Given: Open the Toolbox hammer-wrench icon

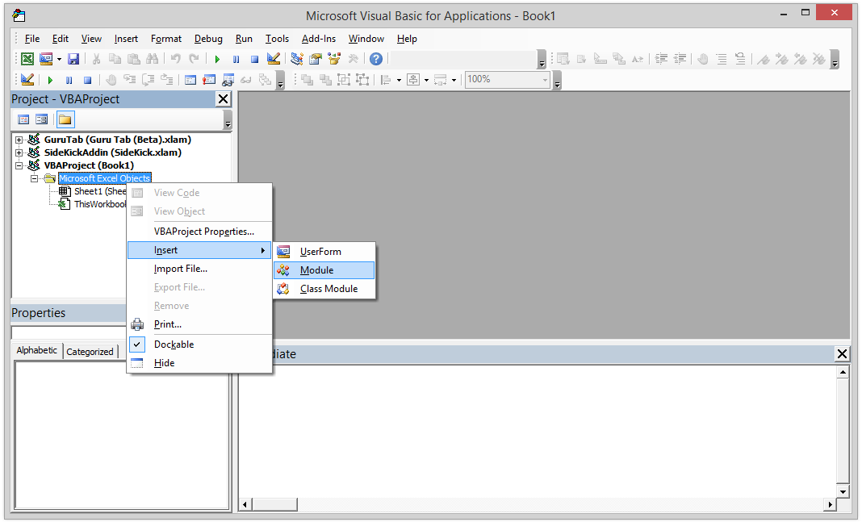Looking at the screenshot, I should [353, 59].
